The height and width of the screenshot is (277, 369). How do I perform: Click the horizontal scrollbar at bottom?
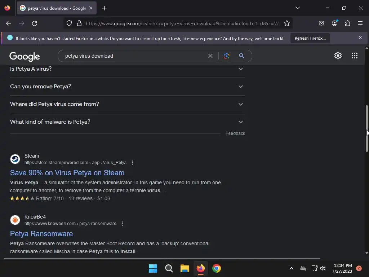(162, 258)
